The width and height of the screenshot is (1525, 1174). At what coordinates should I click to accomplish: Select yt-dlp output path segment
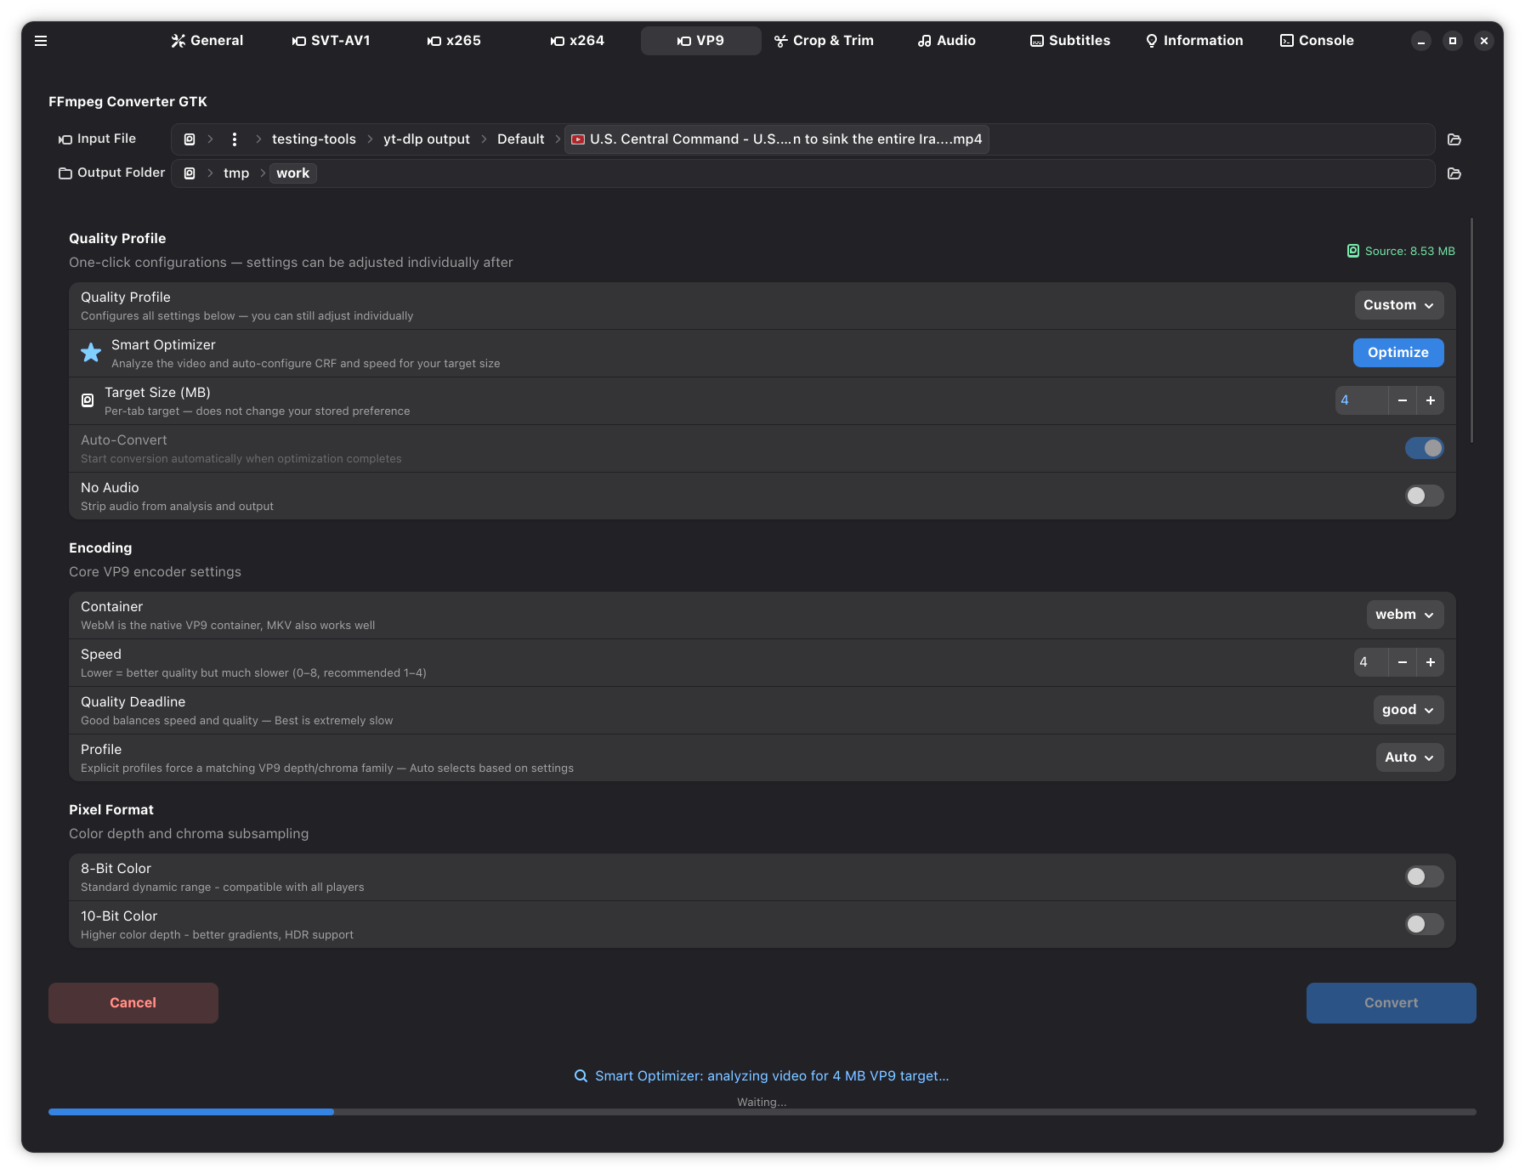(427, 139)
